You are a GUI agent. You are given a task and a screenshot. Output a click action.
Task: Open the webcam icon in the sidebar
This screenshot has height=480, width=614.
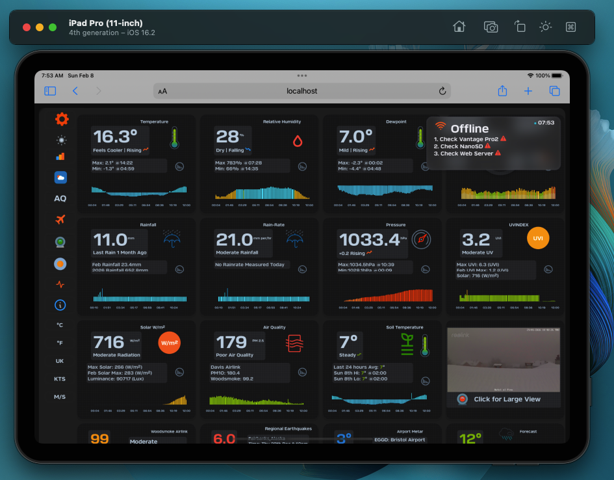(x=60, y=242)
